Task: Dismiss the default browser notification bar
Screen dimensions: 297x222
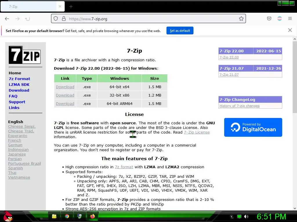Action: point(290,30)
